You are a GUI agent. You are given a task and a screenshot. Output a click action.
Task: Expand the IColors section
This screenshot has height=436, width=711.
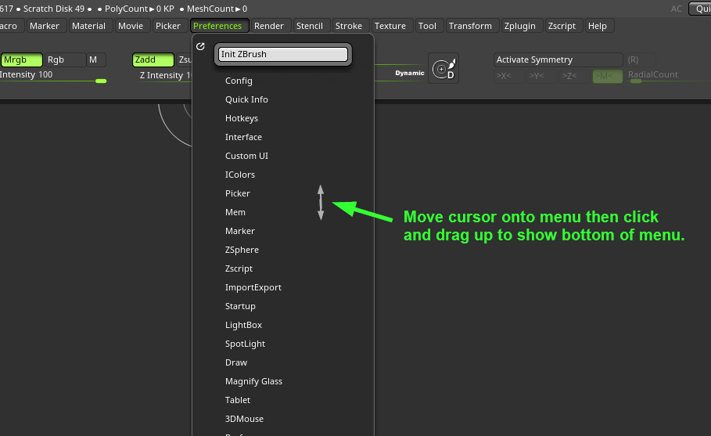[240, 175]
